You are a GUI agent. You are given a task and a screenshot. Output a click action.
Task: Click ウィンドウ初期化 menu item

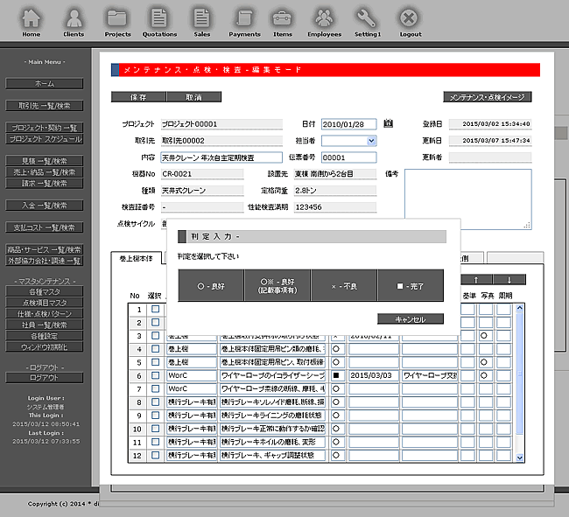pos(45,347)
